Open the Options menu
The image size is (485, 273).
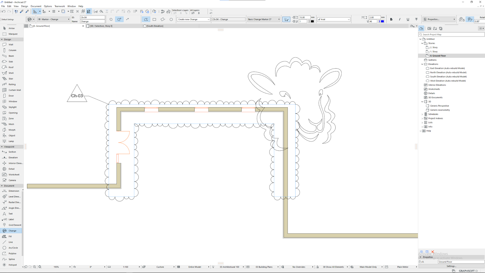[x=48, y=6]
